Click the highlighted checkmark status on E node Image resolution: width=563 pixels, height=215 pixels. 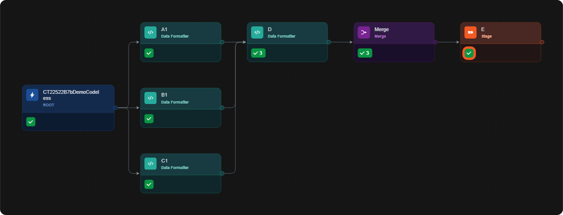pos(469,53)
